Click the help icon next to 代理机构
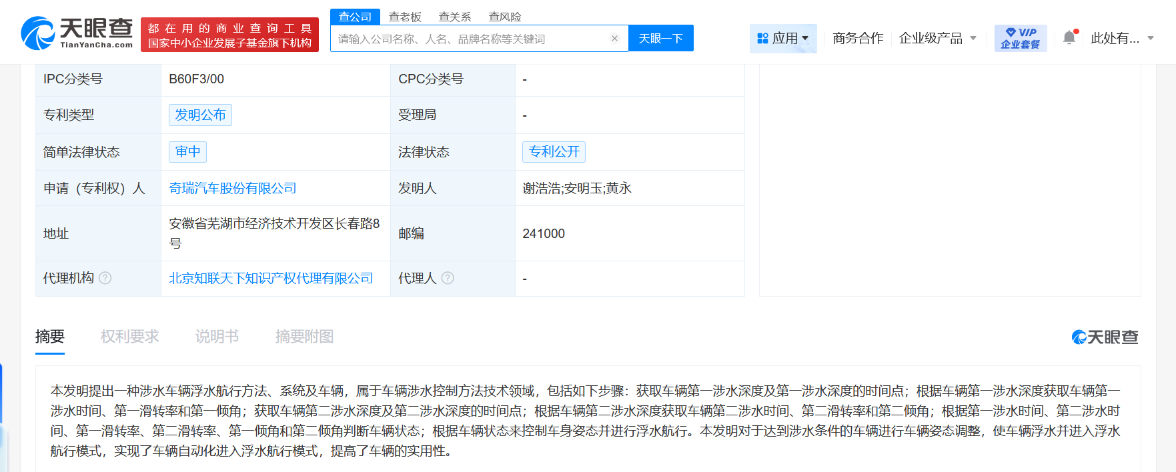The image size is (1176, 472). click(105, 278)
